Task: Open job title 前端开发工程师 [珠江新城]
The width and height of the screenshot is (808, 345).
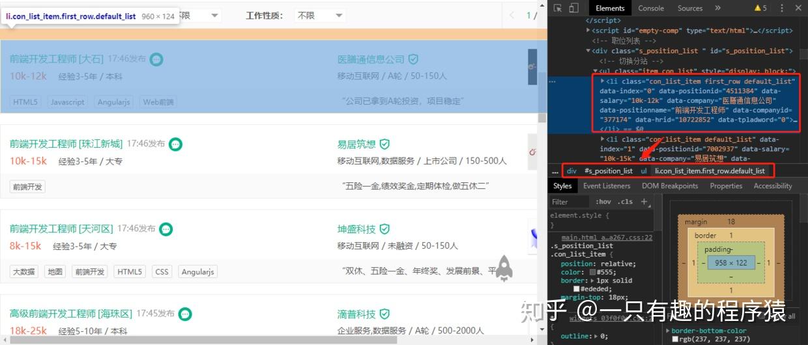Action: tap(66, 144)
